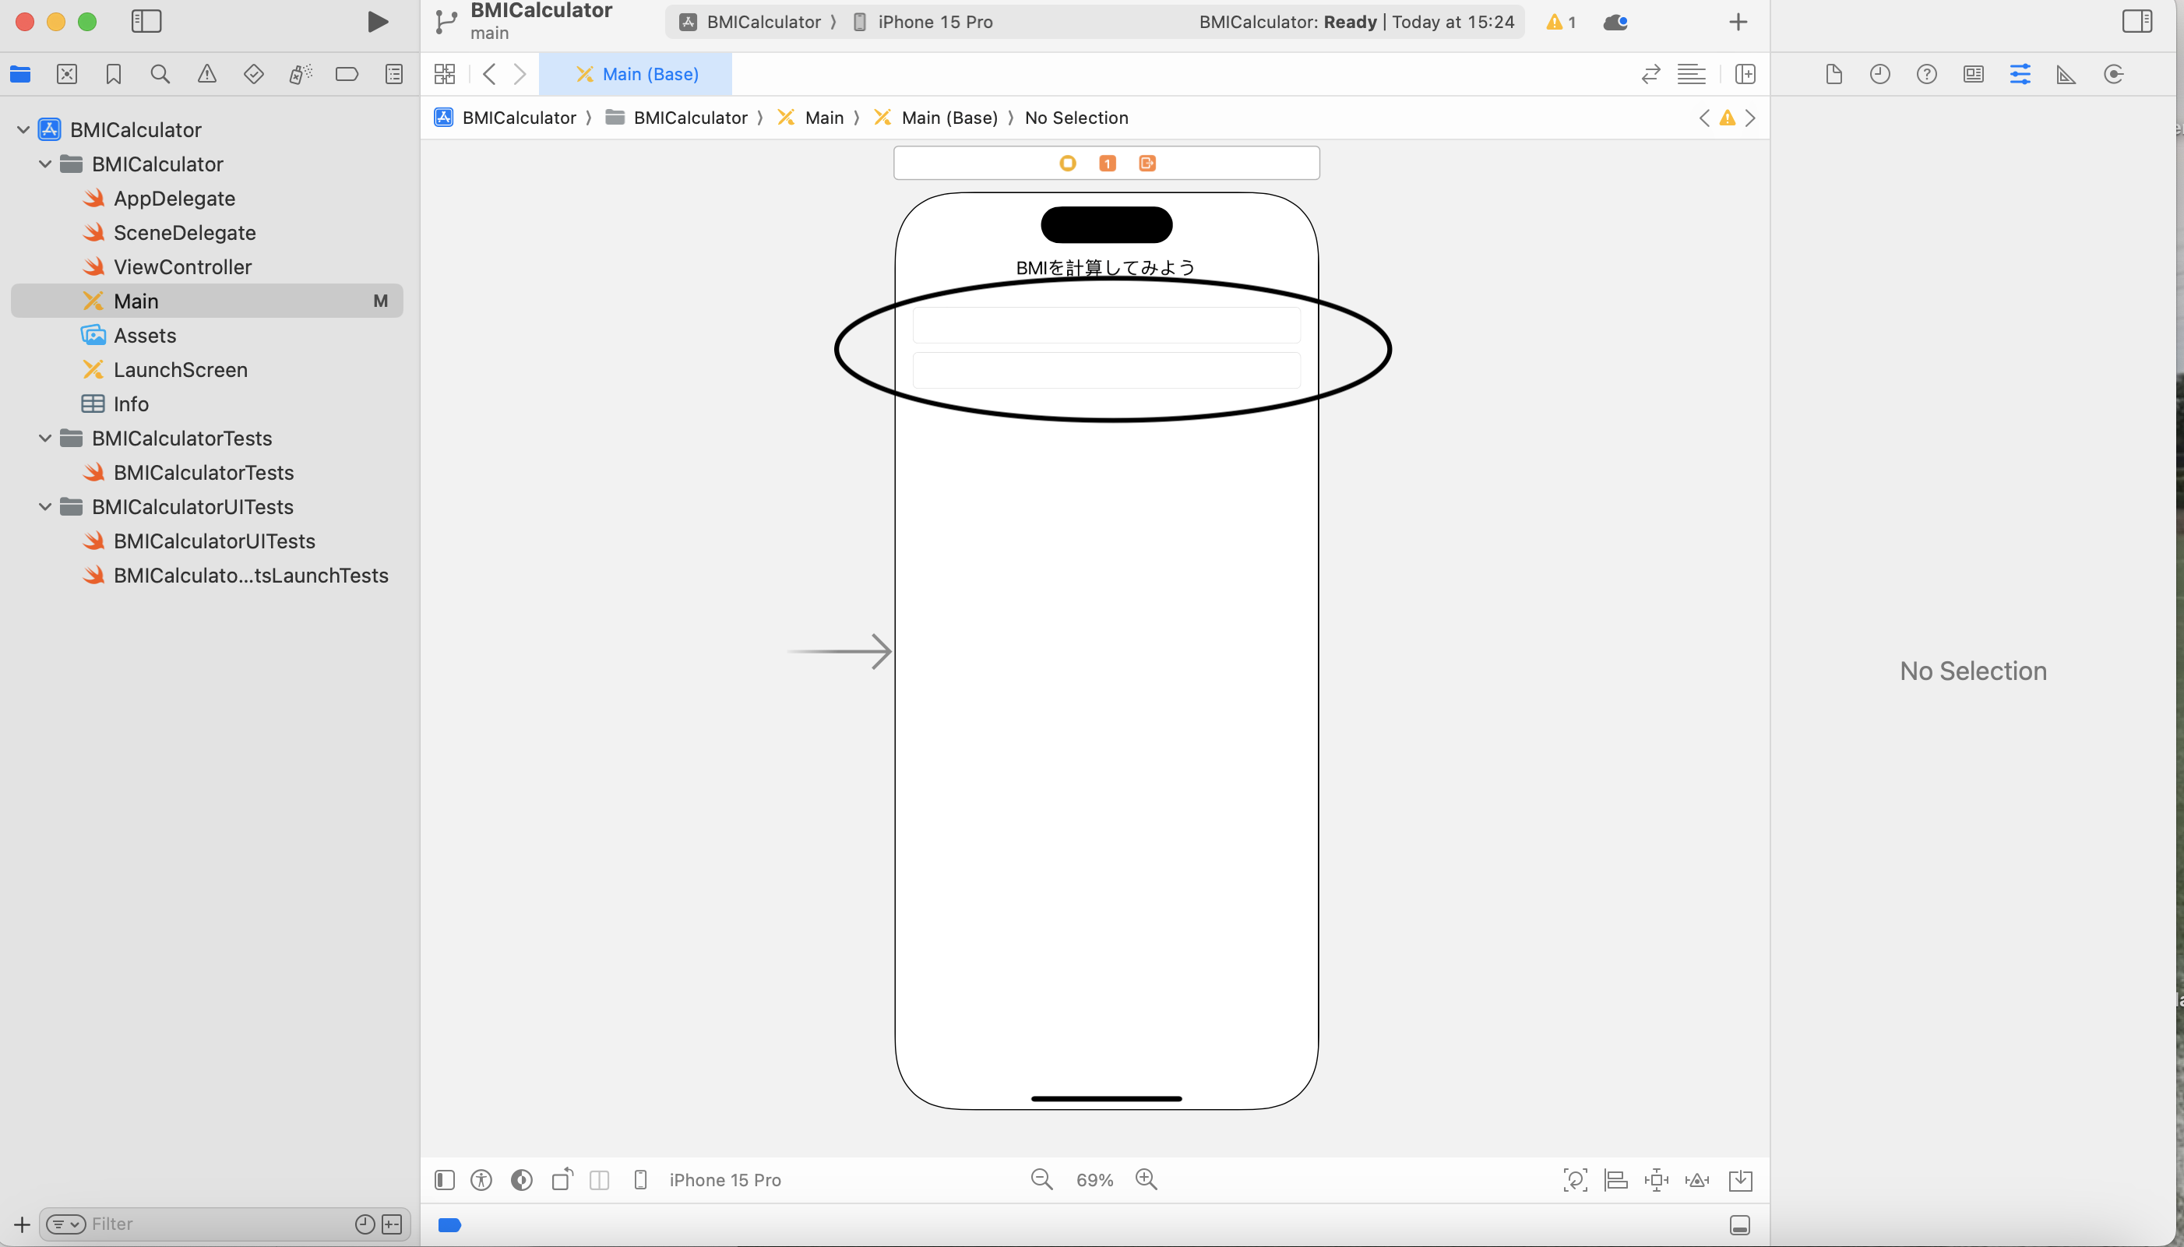Open the Find navigator magnifier icon
Screen dimensions: 2184x1247
point(160,75)
